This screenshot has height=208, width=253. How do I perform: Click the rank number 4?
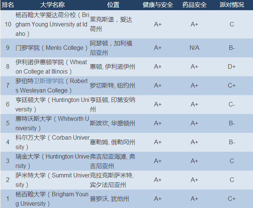click(8, 142)
